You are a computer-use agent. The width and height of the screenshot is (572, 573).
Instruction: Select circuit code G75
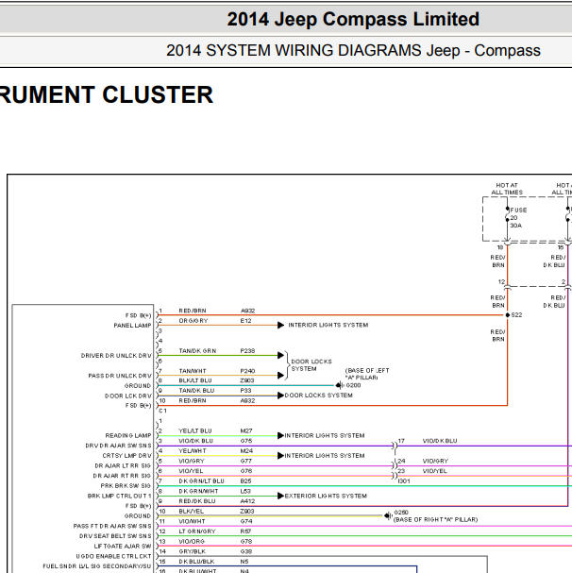[246, 441]
